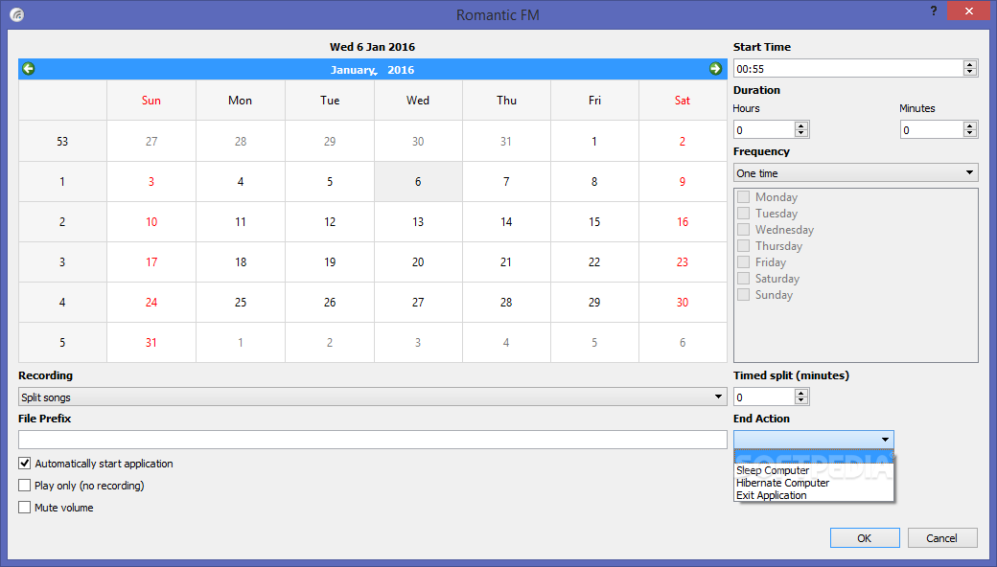Select January 13 in the calendar
The image size is (997, 567).
[x=418, y=221]
